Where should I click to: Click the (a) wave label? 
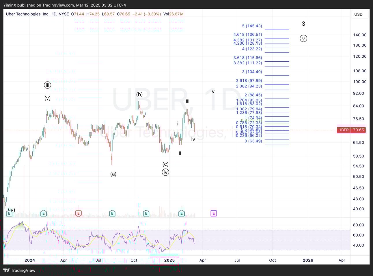click(x=113, y=174)
